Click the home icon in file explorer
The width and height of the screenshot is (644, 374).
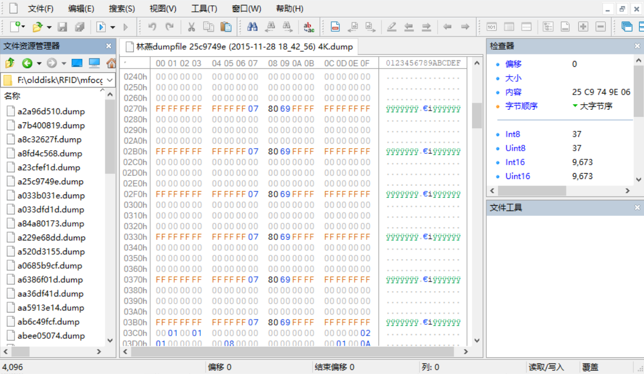click(111, 63)
